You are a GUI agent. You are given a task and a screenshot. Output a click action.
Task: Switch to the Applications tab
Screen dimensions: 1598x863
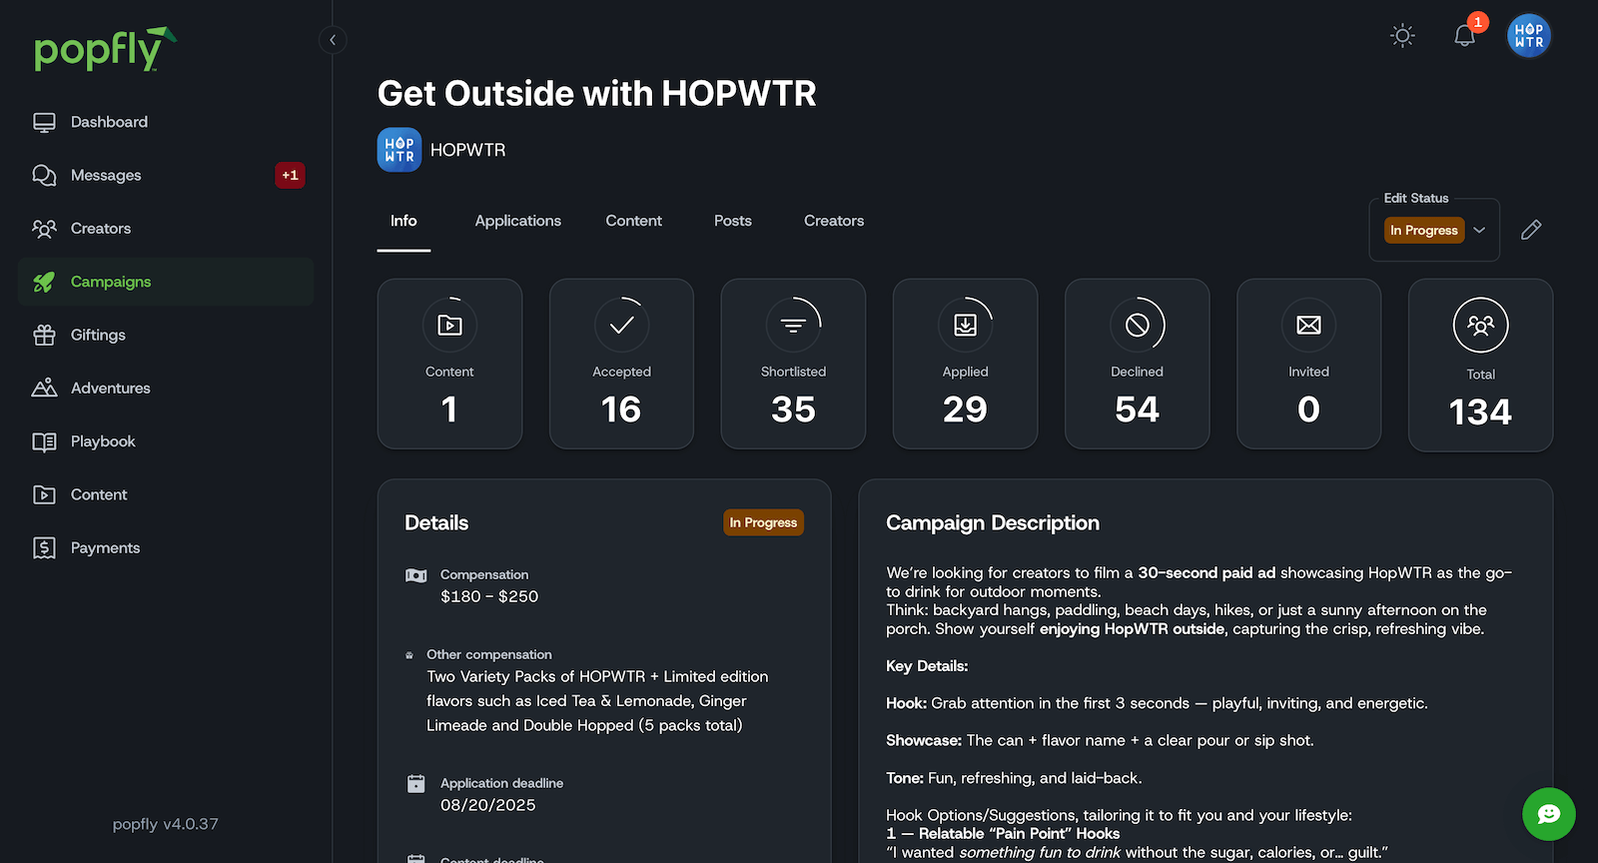[518, 221]
